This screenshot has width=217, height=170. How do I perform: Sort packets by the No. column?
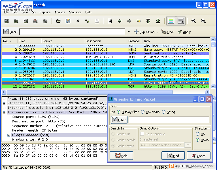point(10,41)
